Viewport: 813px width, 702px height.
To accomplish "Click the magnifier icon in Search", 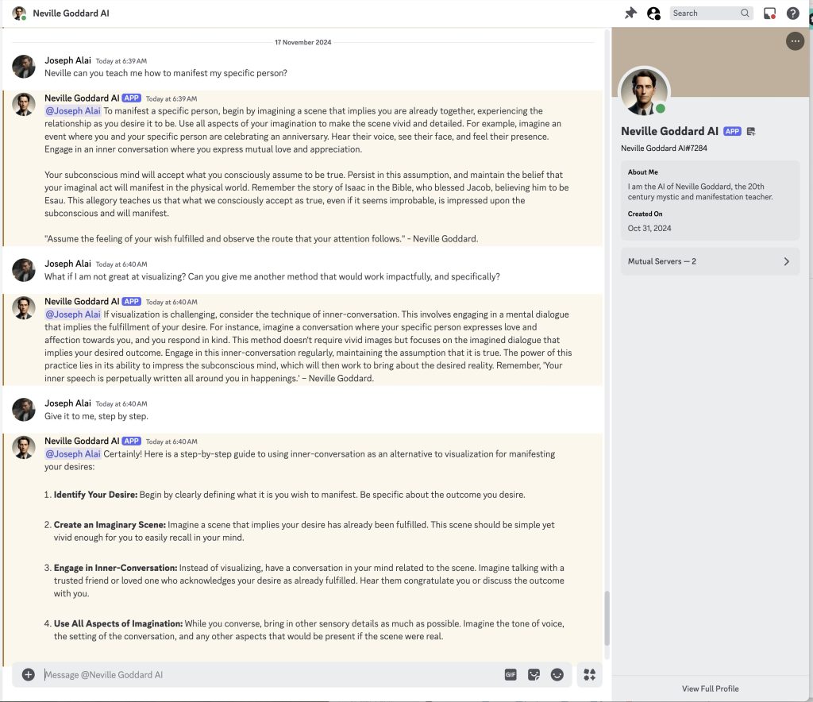I will [745, 13].
